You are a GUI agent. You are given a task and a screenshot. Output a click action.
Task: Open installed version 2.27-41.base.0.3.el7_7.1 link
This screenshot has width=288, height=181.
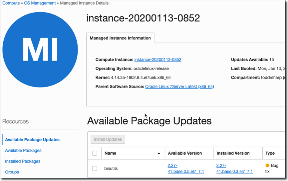[x=234, y=168]
